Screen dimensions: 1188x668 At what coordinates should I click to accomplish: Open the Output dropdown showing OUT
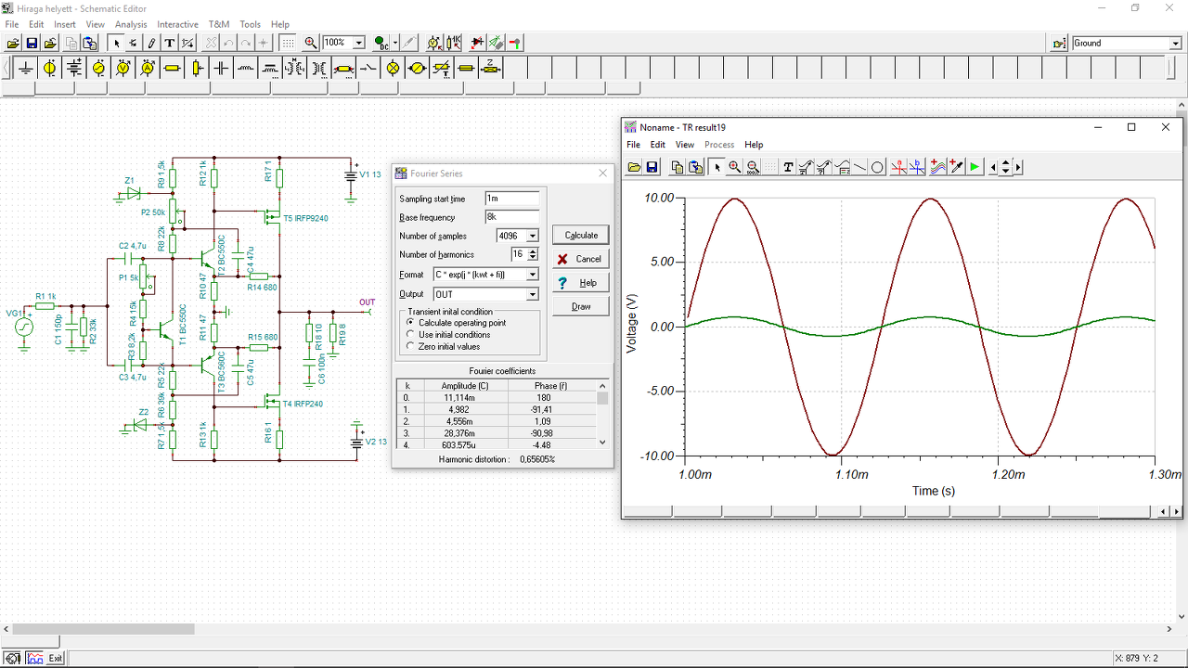(x=532, y=294)
